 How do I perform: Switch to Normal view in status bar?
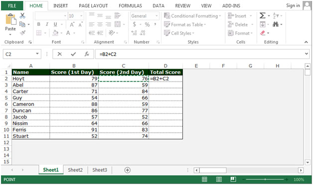coord(204,180)
